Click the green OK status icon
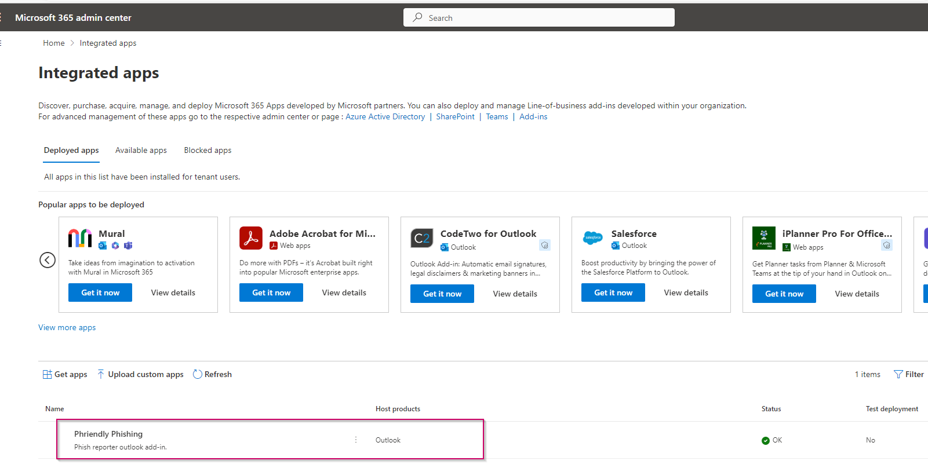928x468 pixels. 766,440
